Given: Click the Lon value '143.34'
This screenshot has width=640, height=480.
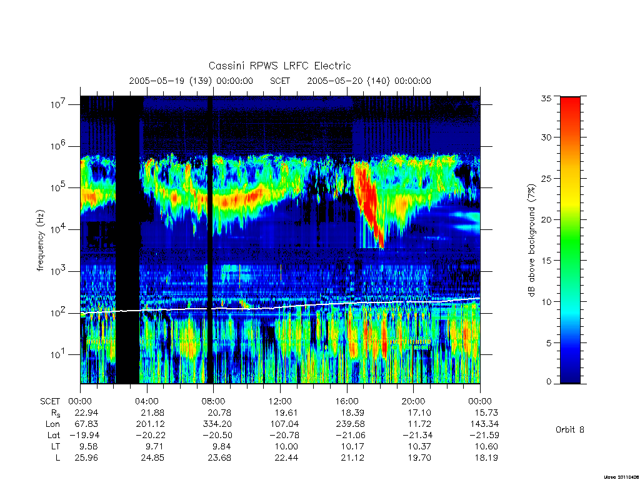Looking at the screenshot, I should tap(484, 424).
